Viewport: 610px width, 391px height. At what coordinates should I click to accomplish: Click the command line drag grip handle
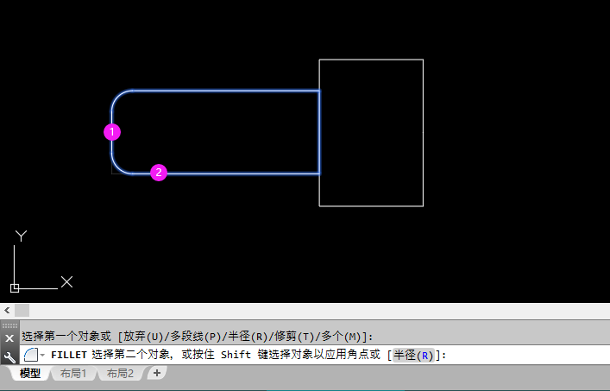pyautogui.click(x=9, y=325)
